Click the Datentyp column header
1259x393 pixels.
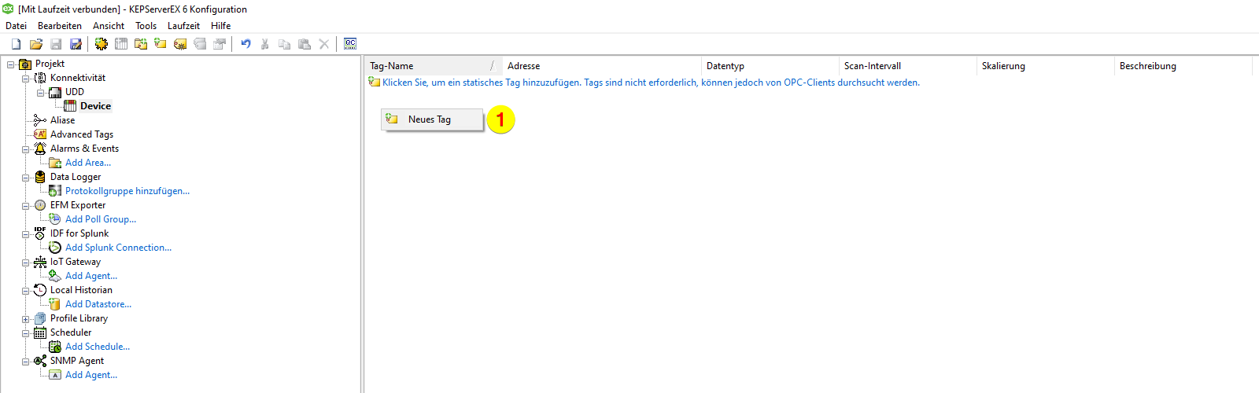[770, 66]
